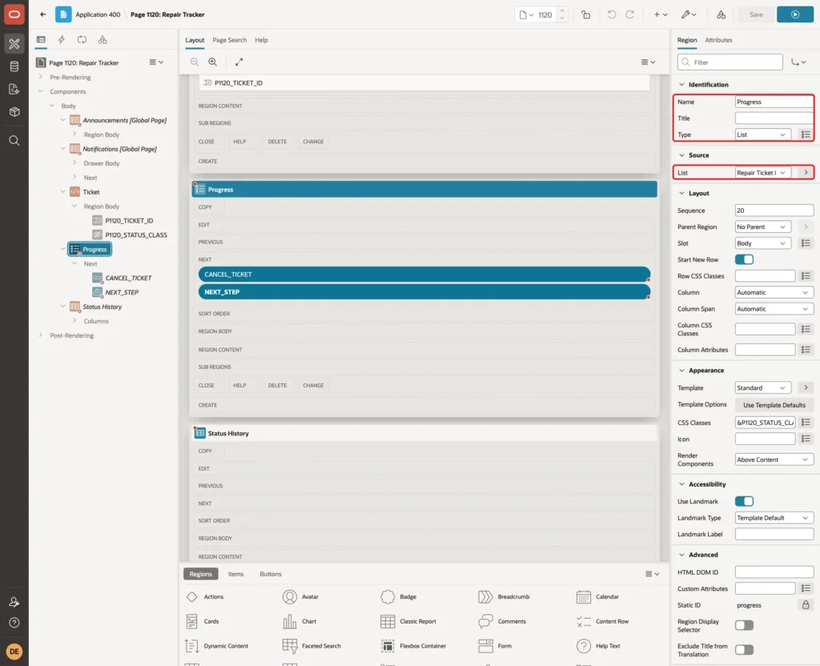Go to the selected List arrow button
Screen dimensions: 820x666
806,173
